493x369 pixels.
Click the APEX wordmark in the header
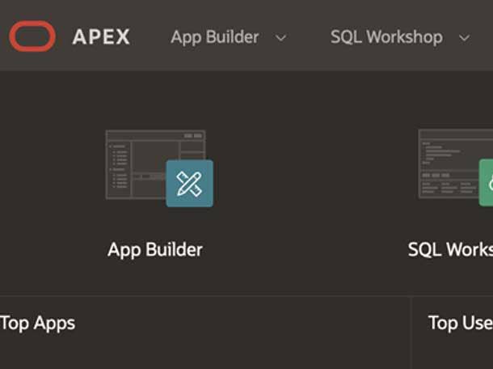[x=100, y=37]
